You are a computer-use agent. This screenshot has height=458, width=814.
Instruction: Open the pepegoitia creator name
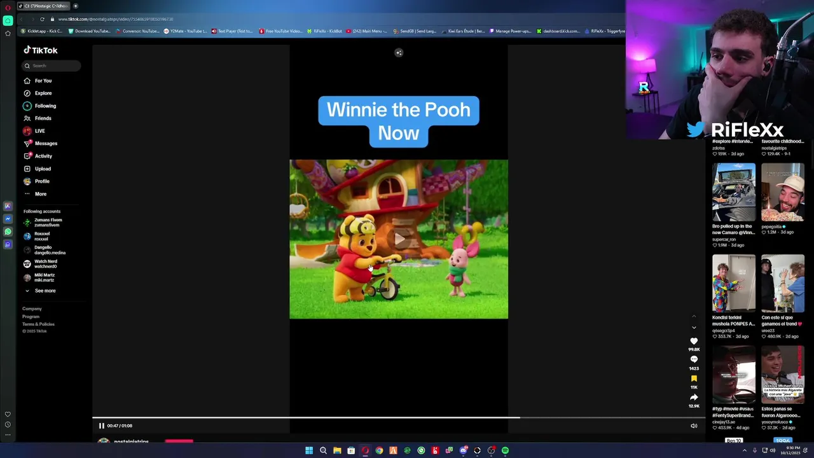pyautogui.click(x=771, y=226)
